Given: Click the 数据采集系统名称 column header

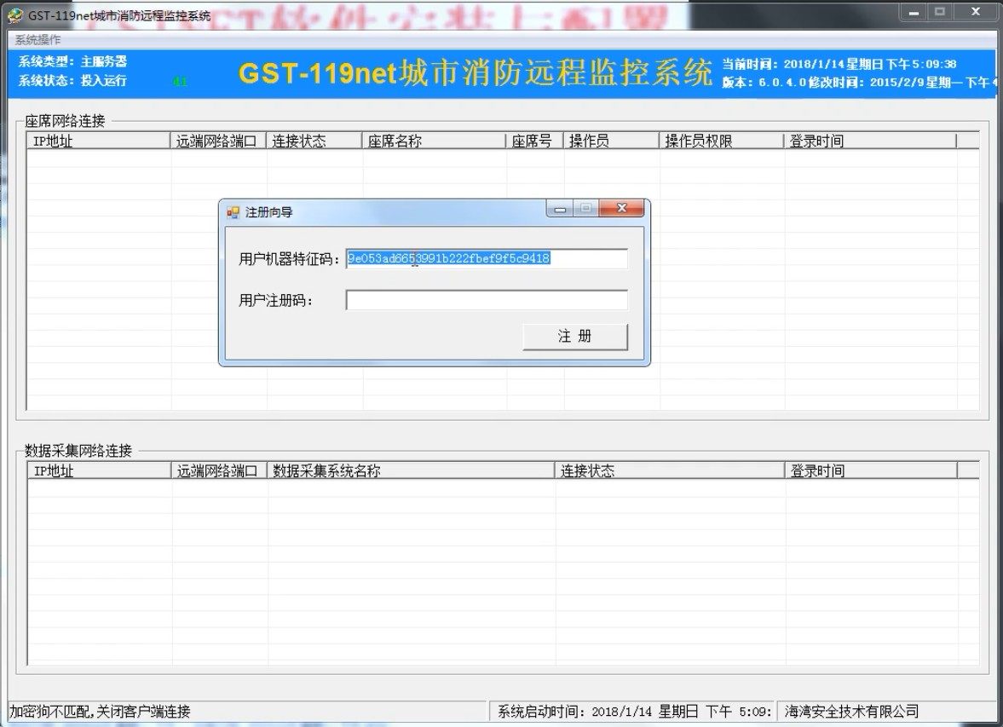Looking at the screenshot, I should tap(411, 471).
